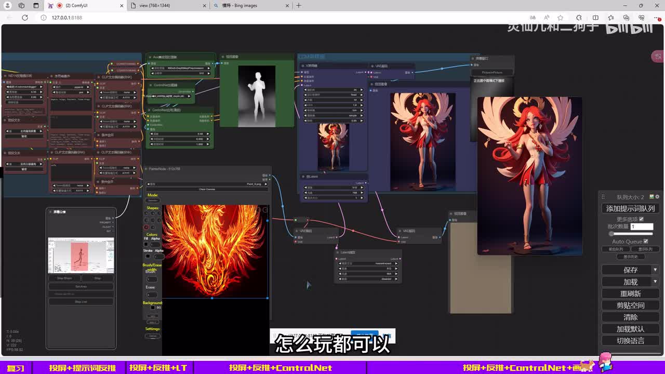Refresh the browser page
Screen dimensions: 665x374
[x=24, y=18]
